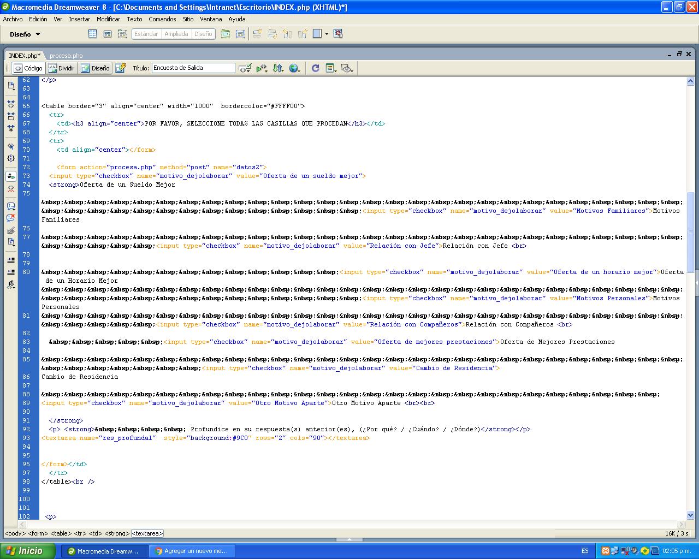Screen dimensions: 699x559
Task: Open Preview/Debug in Browser dropdown
Action: pyautogui.click(x=295, y=68)
